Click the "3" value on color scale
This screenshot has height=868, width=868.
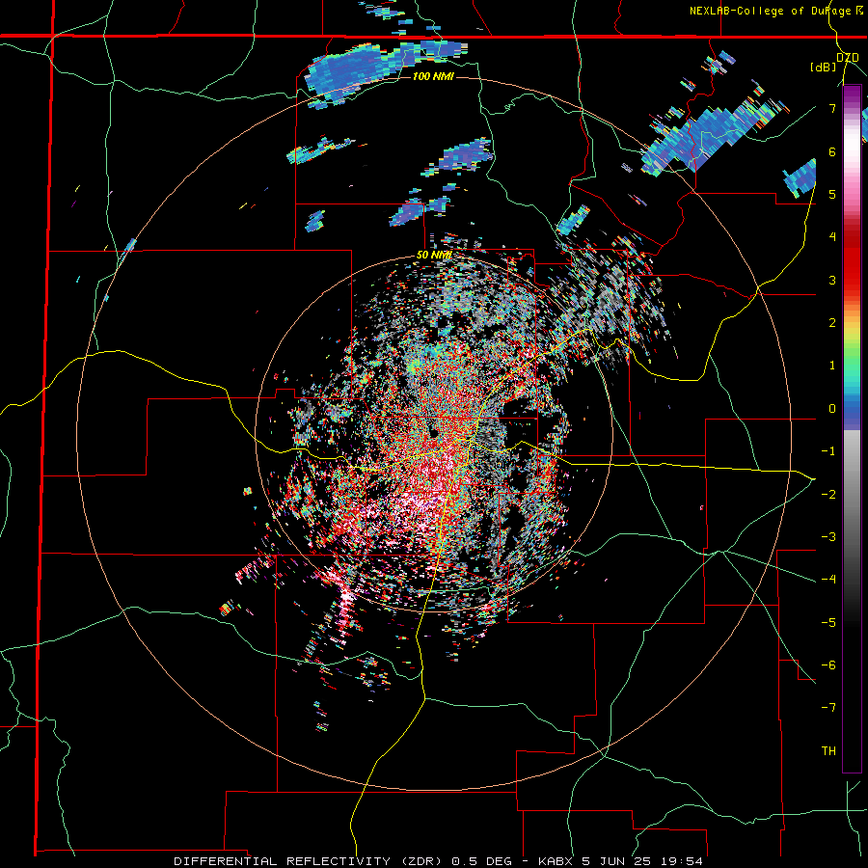pos(832,280)
